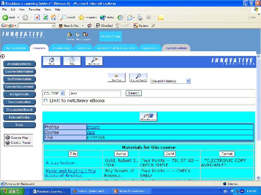Expand the Search History dropdown

188,81
